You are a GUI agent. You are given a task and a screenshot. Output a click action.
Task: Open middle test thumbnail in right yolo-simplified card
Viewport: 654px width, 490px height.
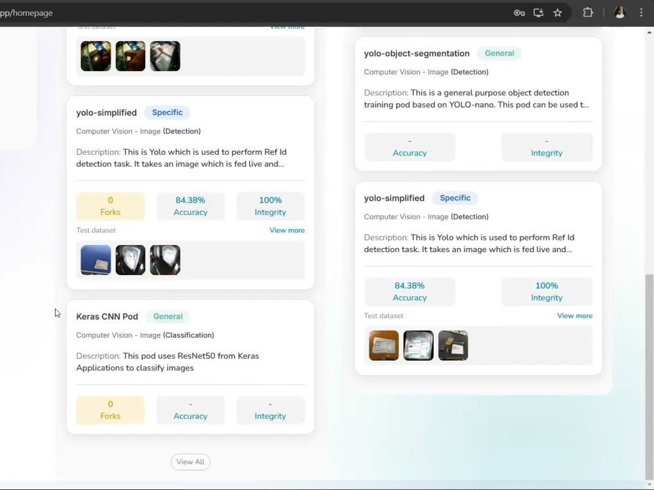coord(419,346)
